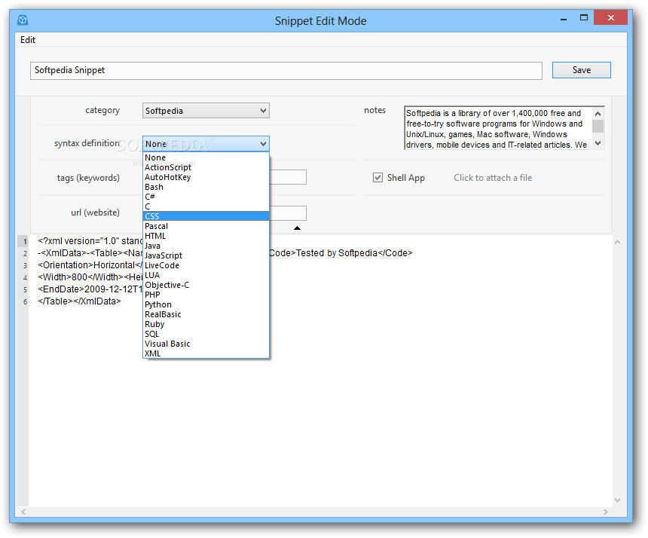Click the notes scrollbar thumb
The width and height of the screenshot is (648, 538).
pos(598,126)
